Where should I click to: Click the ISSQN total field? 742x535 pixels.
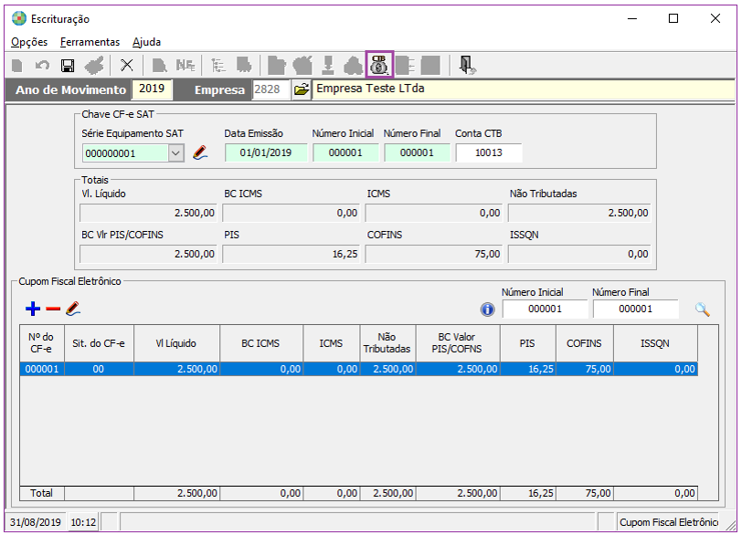click(579, 254)
